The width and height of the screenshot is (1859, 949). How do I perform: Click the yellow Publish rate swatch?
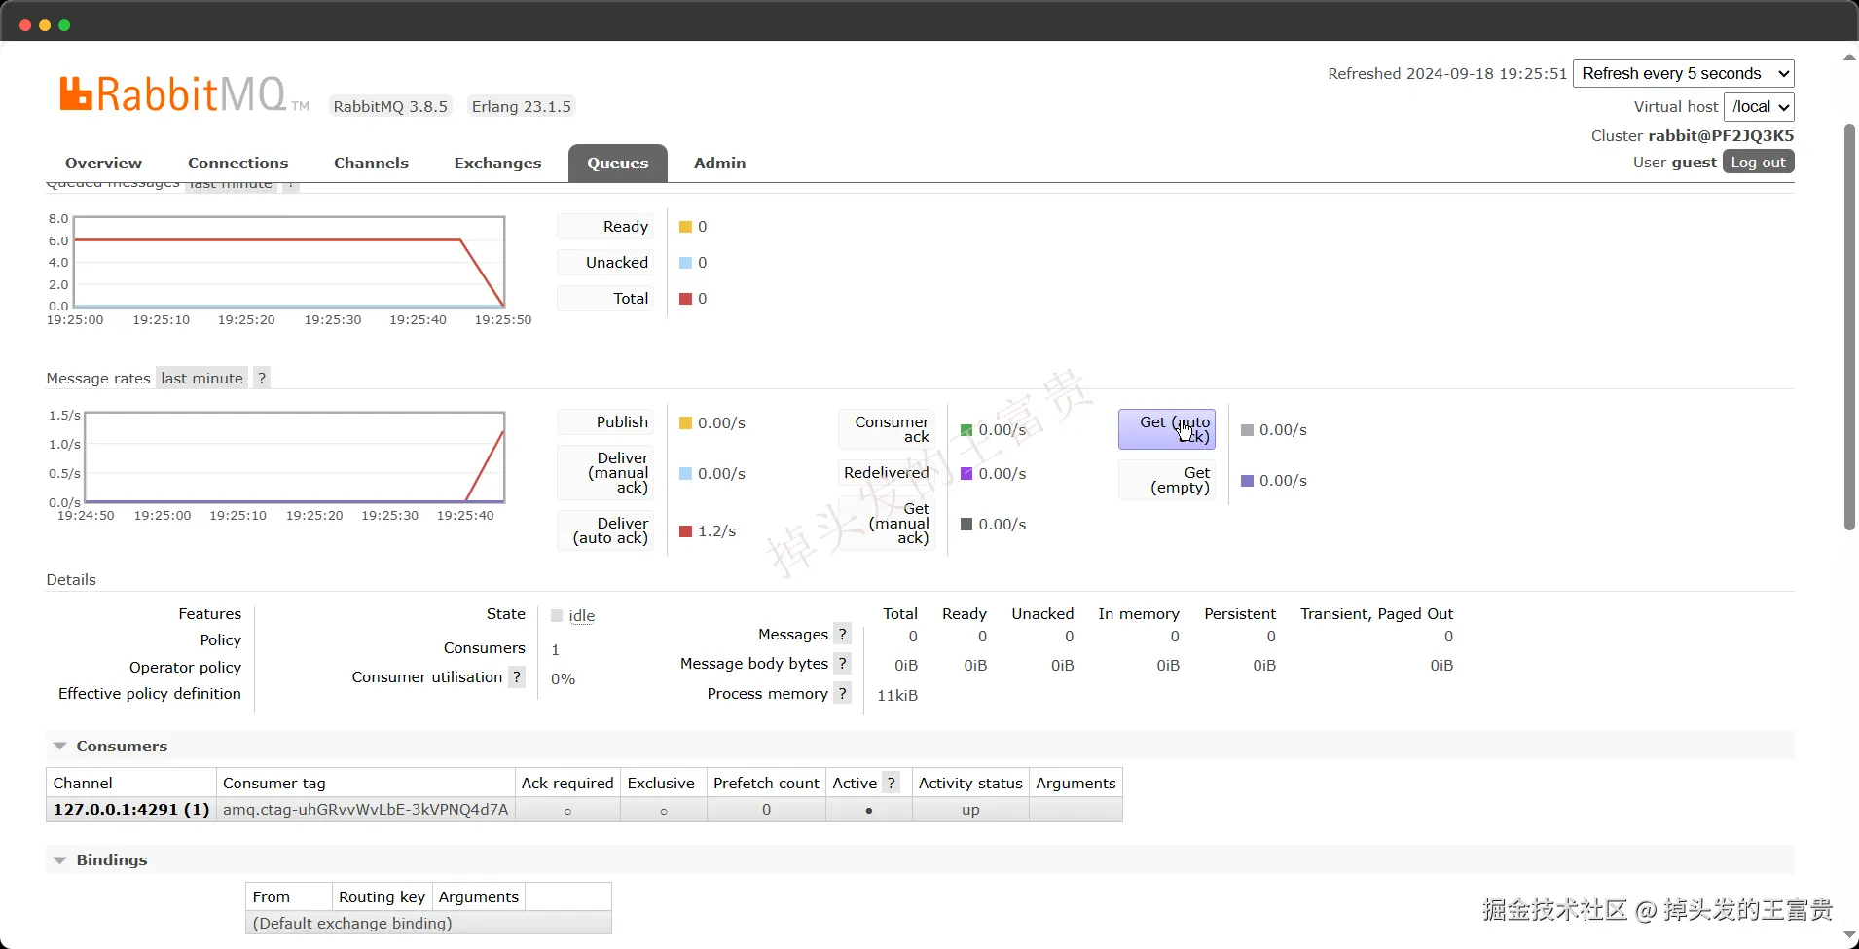point(685,423)
